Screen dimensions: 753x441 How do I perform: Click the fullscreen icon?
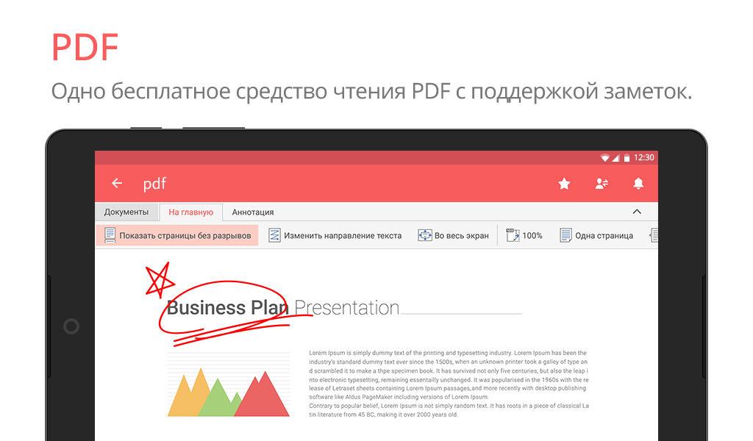click(x=424, y=235)
